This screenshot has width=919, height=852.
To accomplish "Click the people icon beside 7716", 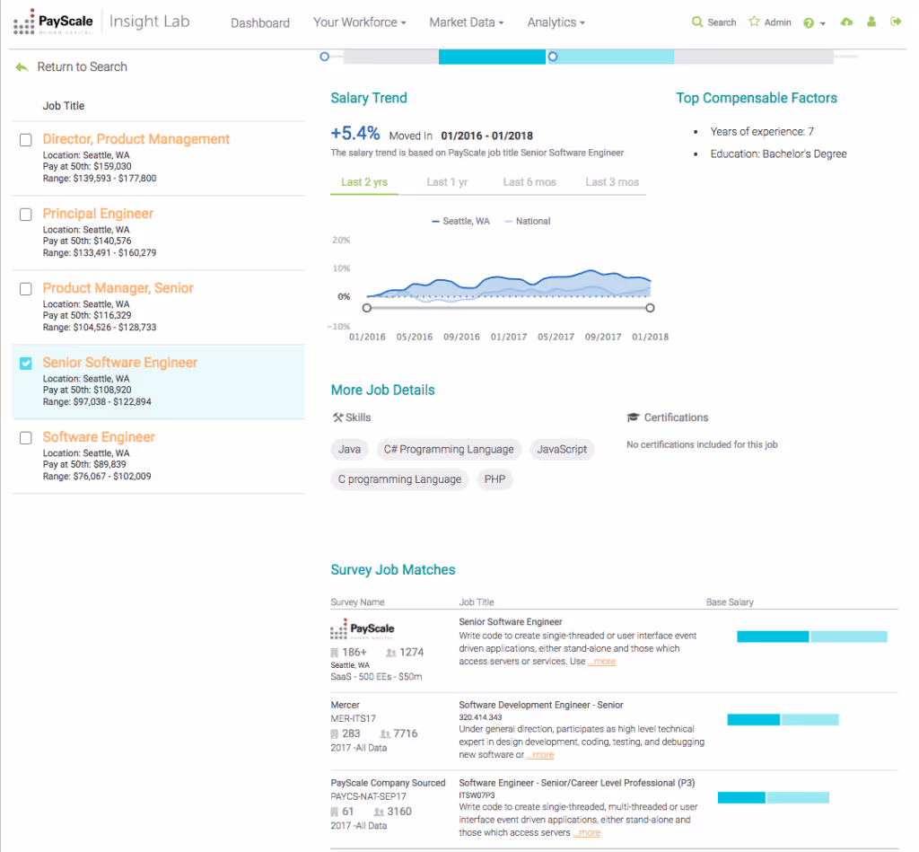I will (385, 733).
